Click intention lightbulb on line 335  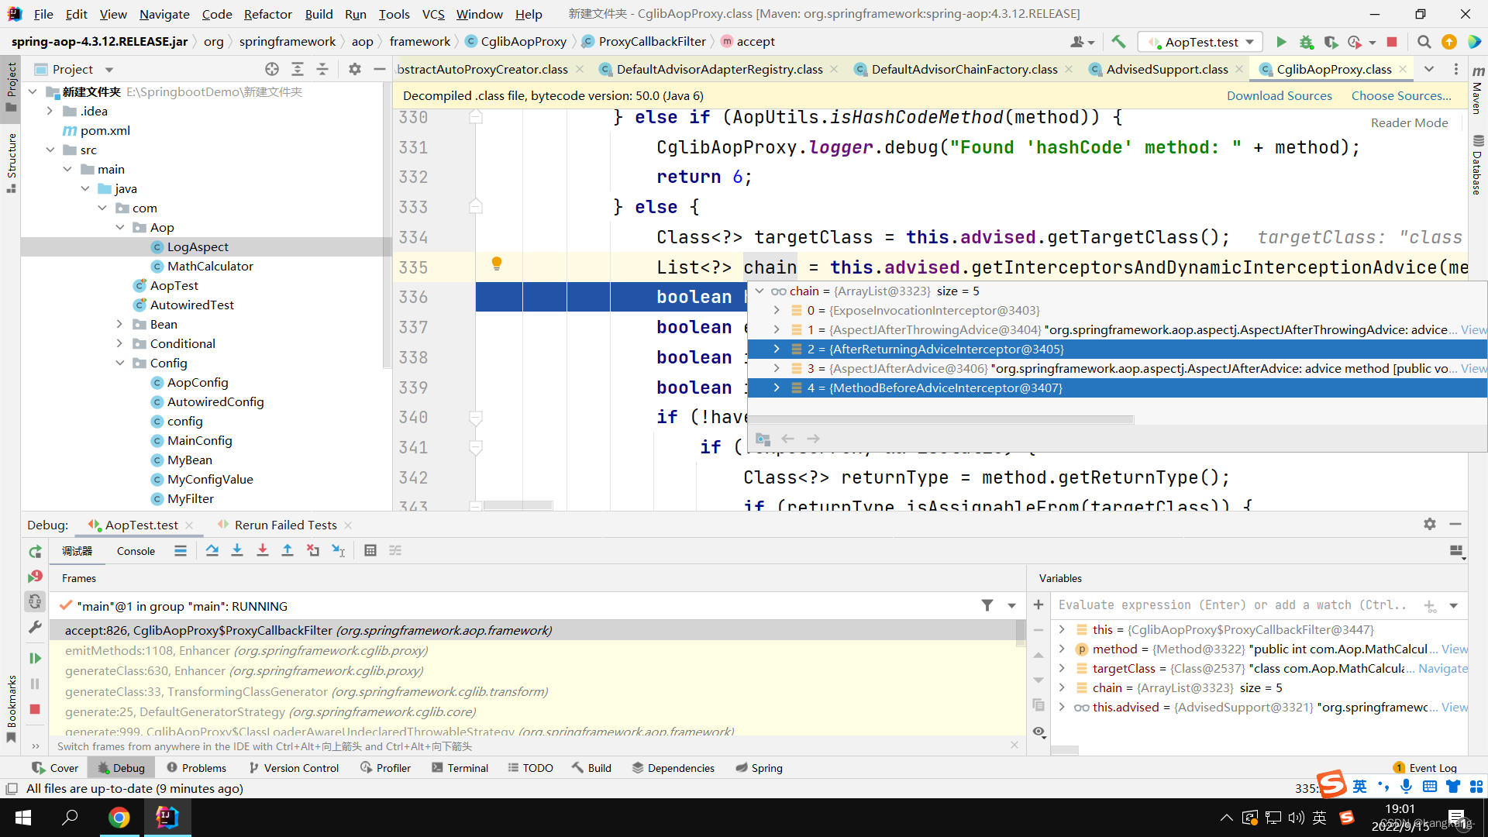click(x=497, y=263)
